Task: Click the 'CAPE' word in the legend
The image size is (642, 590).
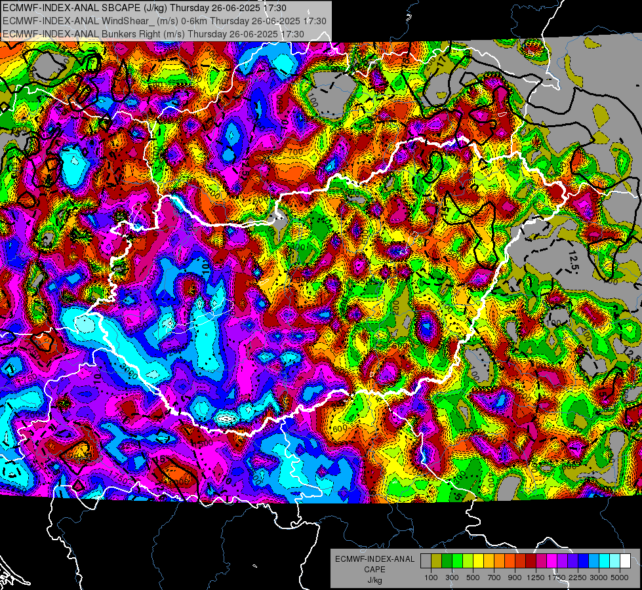Action: click(374, 569)
